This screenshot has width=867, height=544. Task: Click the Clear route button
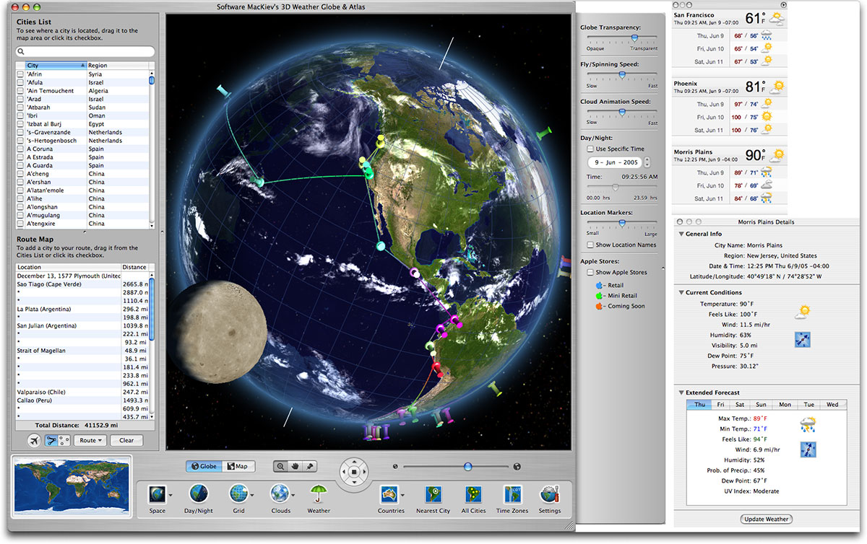pos(126,440)
